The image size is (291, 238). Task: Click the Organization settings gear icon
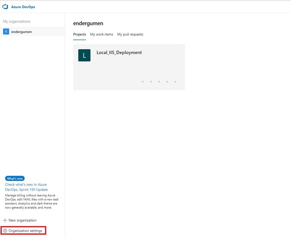tap(5, 231)
